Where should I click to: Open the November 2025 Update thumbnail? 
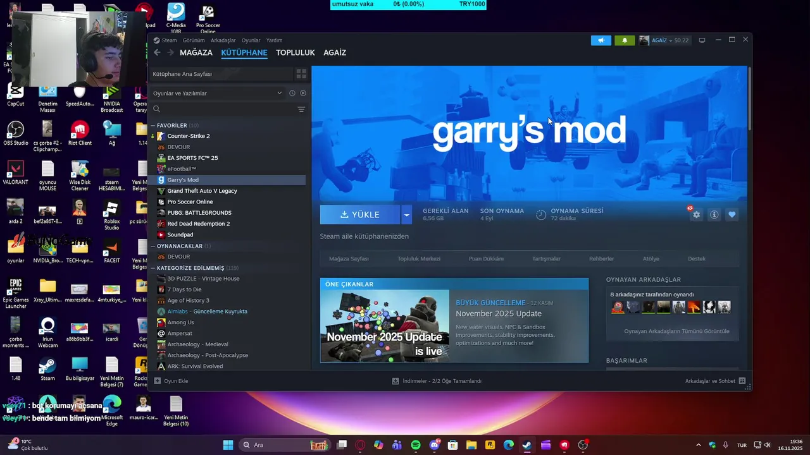385,326
